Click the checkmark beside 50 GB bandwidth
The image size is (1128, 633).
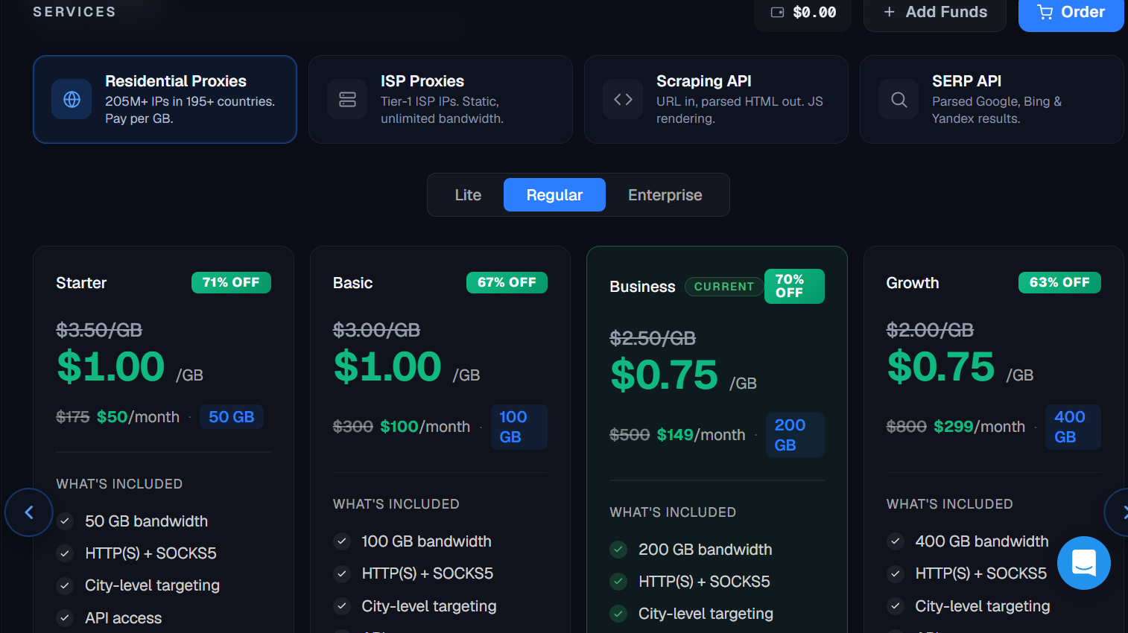(x=65, y=521)
